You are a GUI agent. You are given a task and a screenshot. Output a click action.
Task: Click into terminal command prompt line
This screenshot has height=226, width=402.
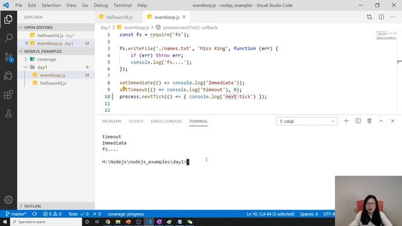146,162
